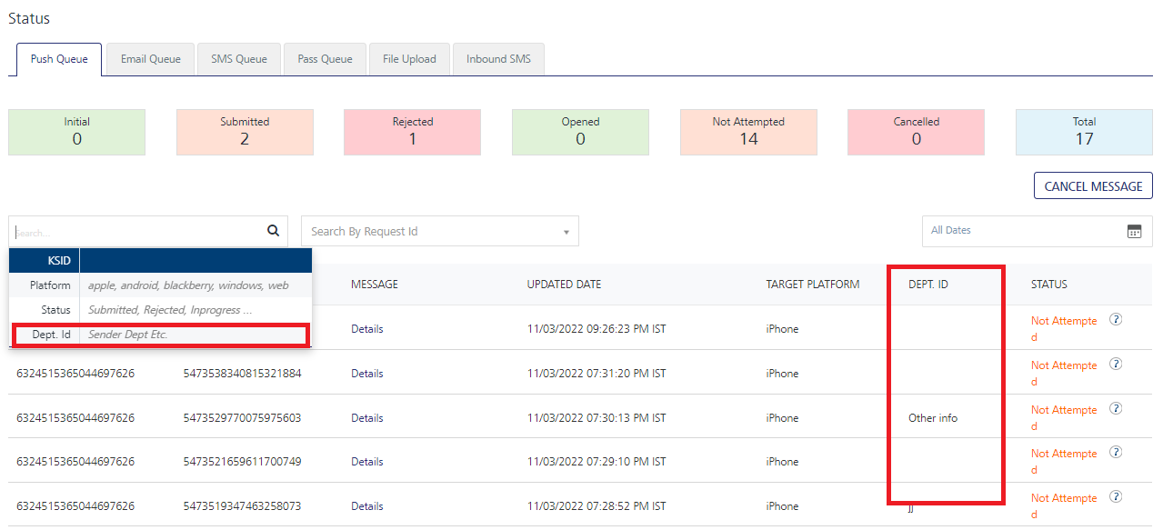This screenshot has width=1163, height=530.
Task: Click the STATUS column header
Action: (x=1049, y=285)
